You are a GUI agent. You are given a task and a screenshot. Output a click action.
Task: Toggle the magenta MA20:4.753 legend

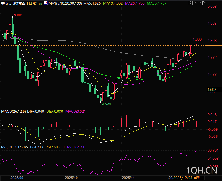[x=136, y=4]
